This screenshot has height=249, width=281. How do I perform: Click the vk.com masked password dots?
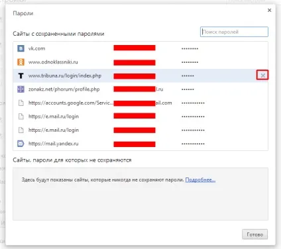190,48
